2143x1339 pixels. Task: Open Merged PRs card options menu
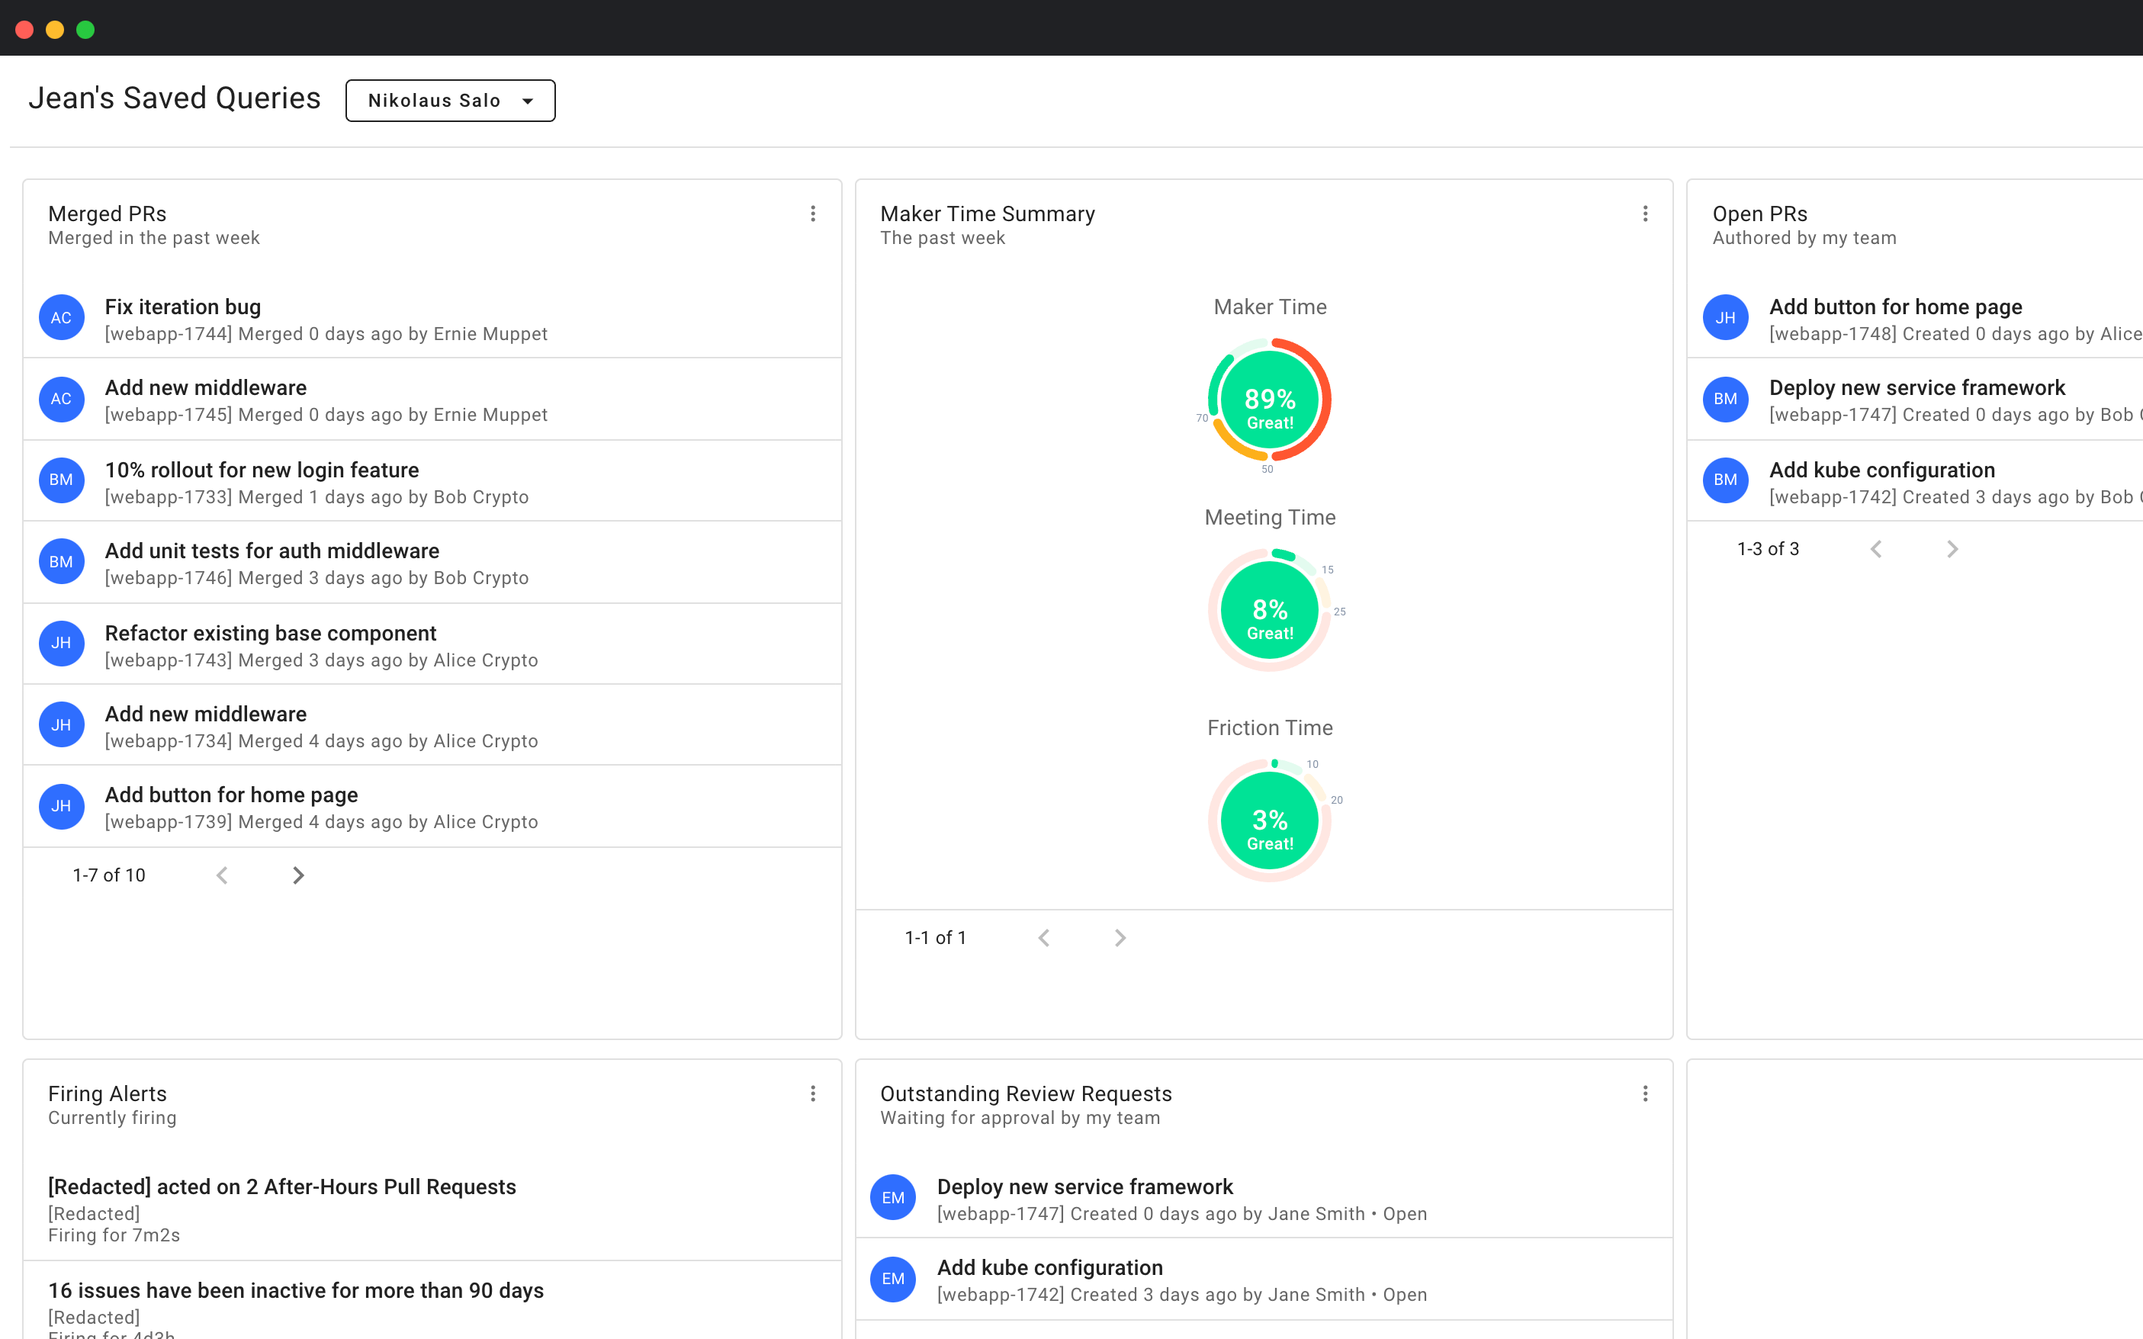coord(812,214)
